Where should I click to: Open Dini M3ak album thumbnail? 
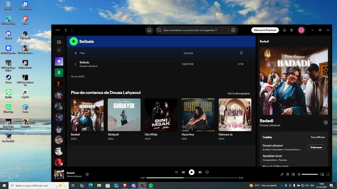161,115
